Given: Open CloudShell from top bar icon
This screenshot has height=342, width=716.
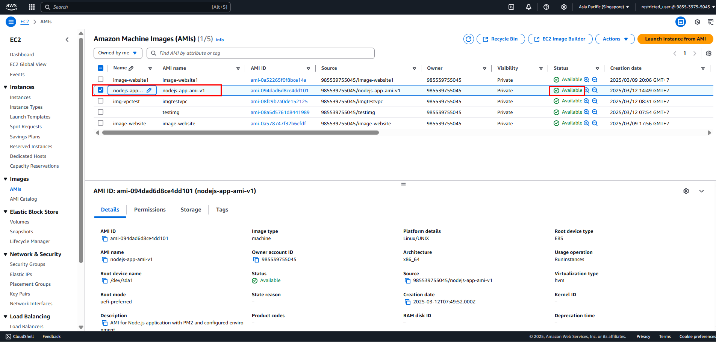Looking at the screenshot, I should (x=511, y=7).
